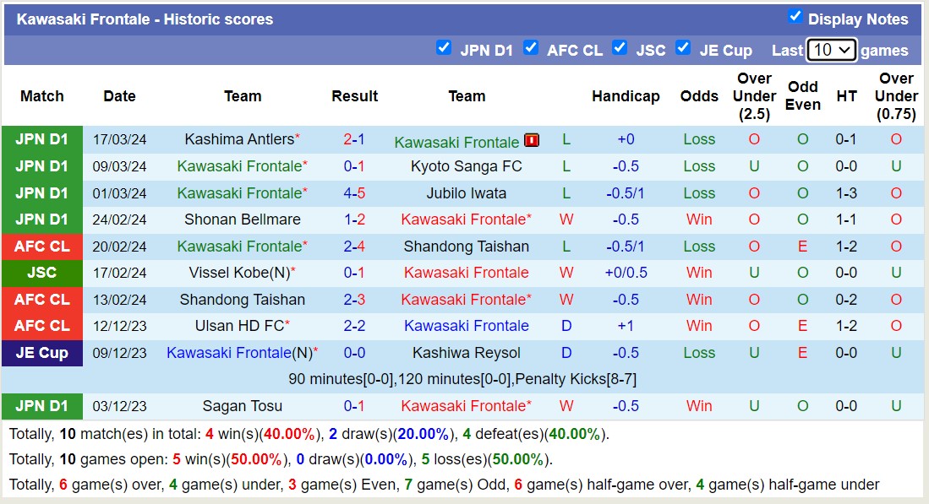929x504 pixels.
Task: Click the Kawasaki Frontale team link
Action: click(x=457, y=139)
